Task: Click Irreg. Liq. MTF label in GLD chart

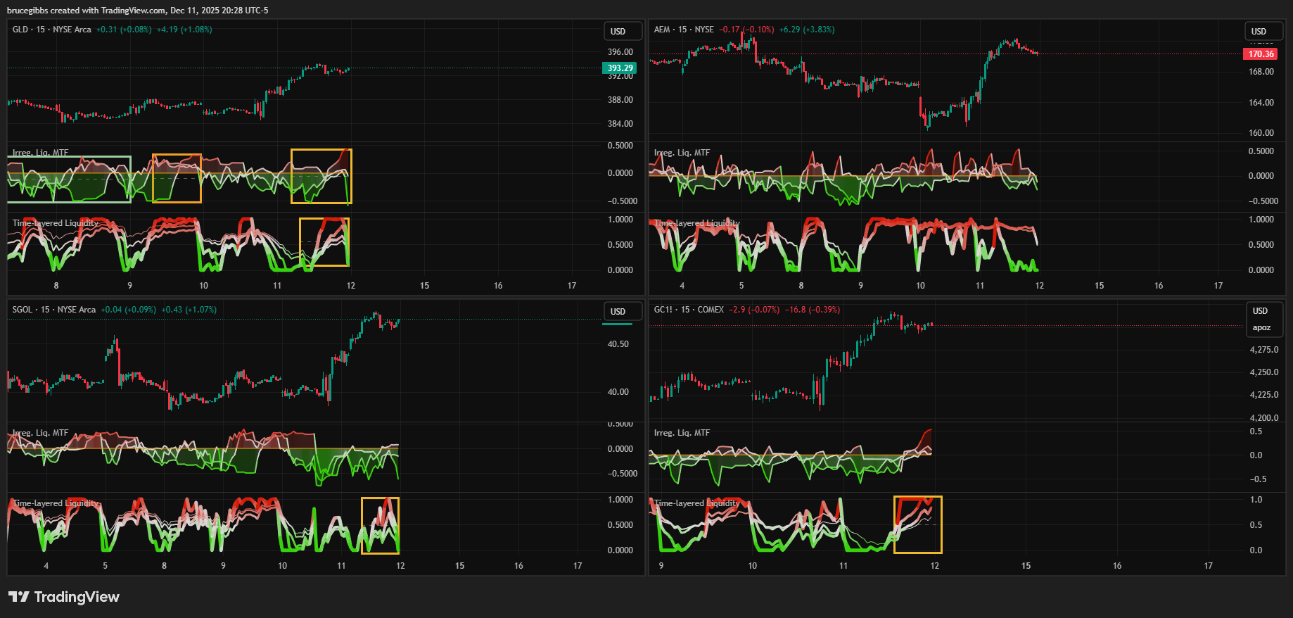Action: (41, 153)
